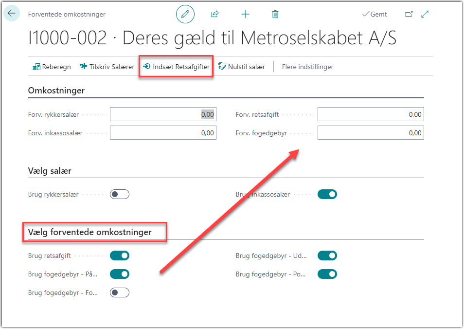464x329 pixels.
Task: Click the plus icon to add new
Action: 245,15
